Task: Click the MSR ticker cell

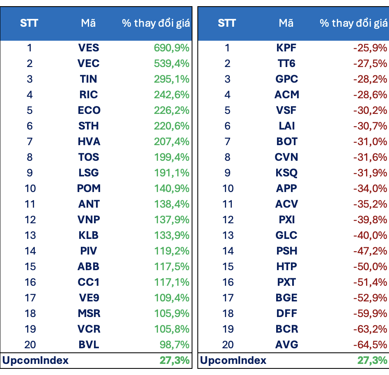Action: coord(89,313)
